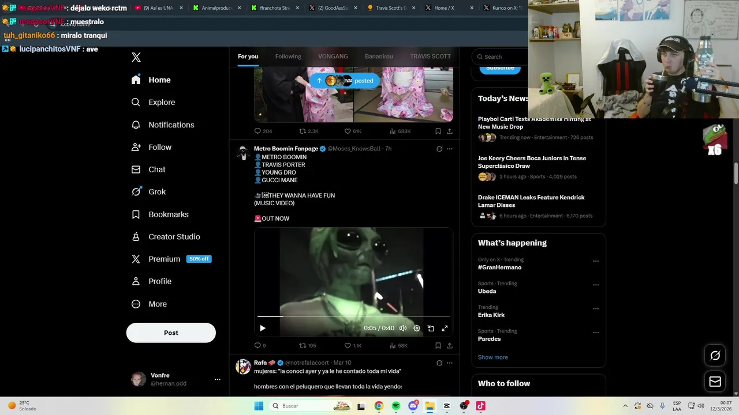
Task: Open Premium 50% off offer
Action: [x=171, y=259]
